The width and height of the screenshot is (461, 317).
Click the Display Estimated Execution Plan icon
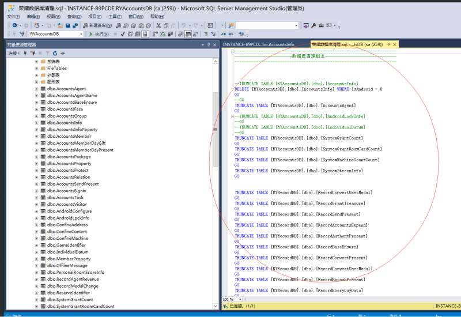130,34
